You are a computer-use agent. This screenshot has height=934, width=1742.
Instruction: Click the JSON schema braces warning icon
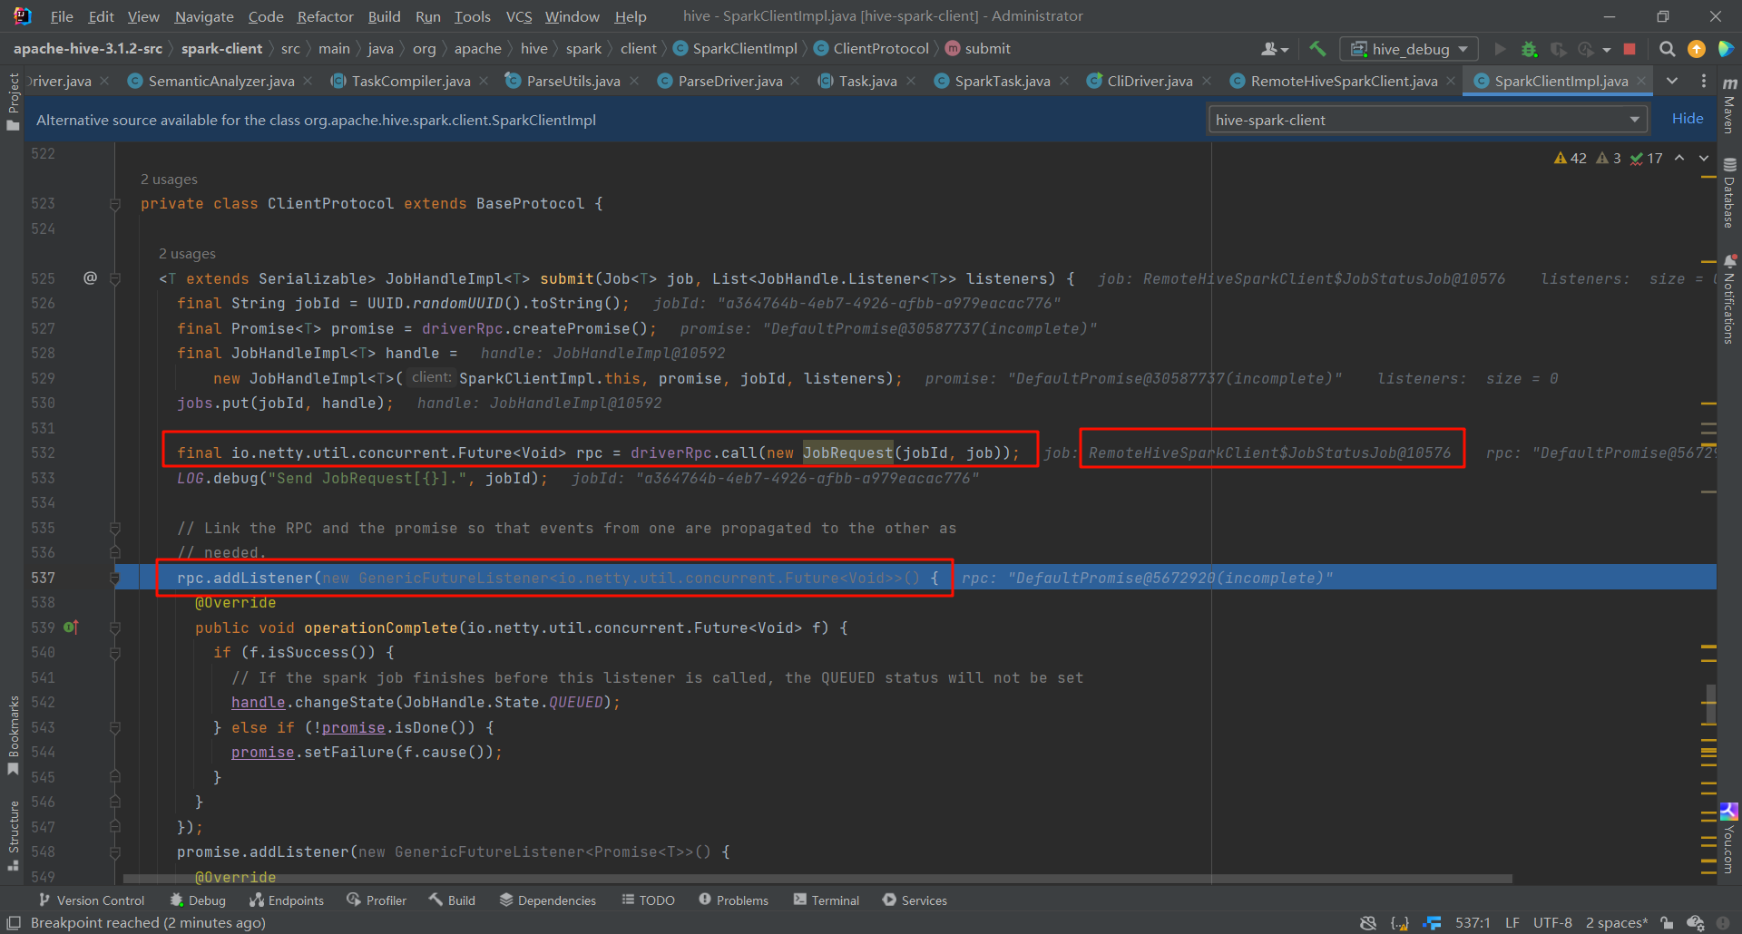[x=1400, y=923]
